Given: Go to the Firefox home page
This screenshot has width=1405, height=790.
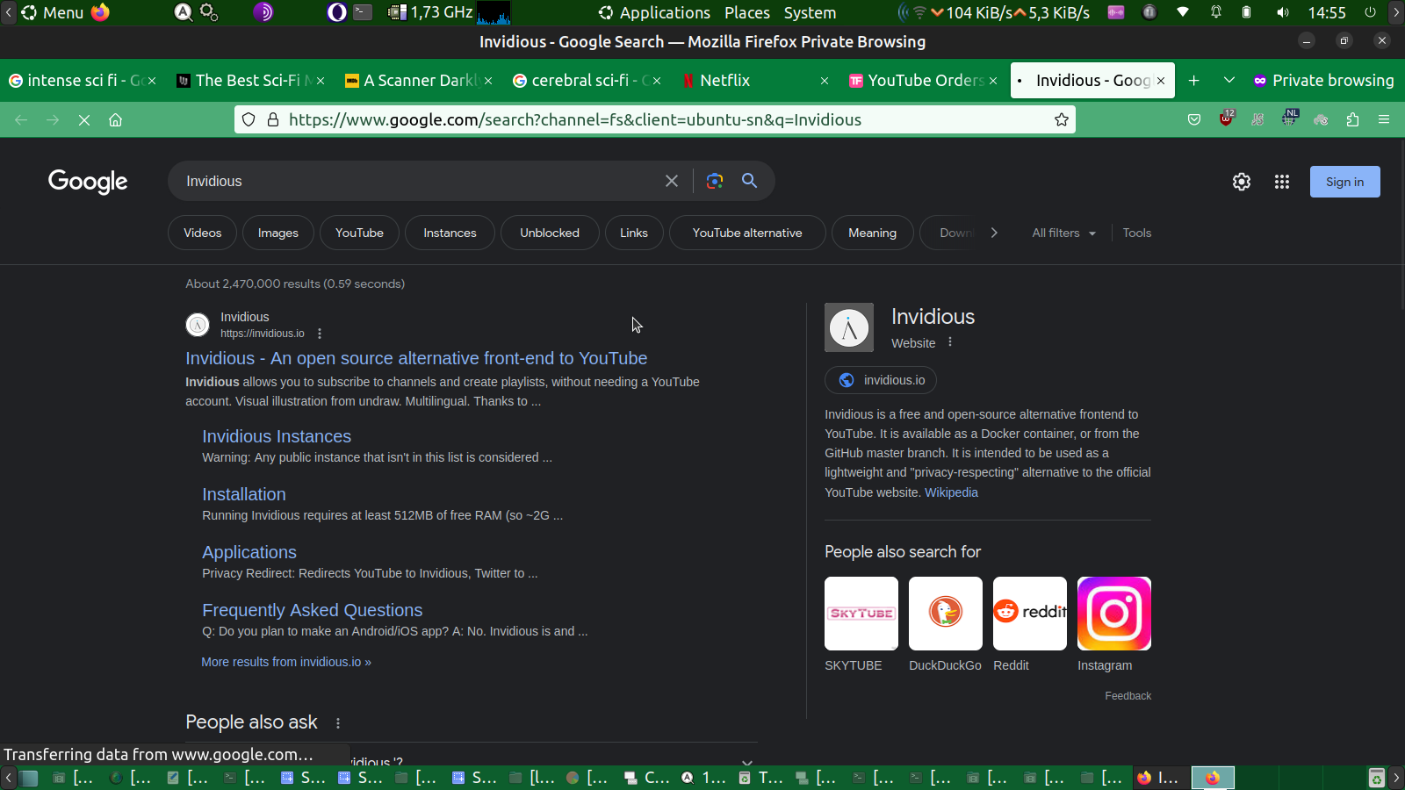Looking at the screenshot, I should (115, 120).
